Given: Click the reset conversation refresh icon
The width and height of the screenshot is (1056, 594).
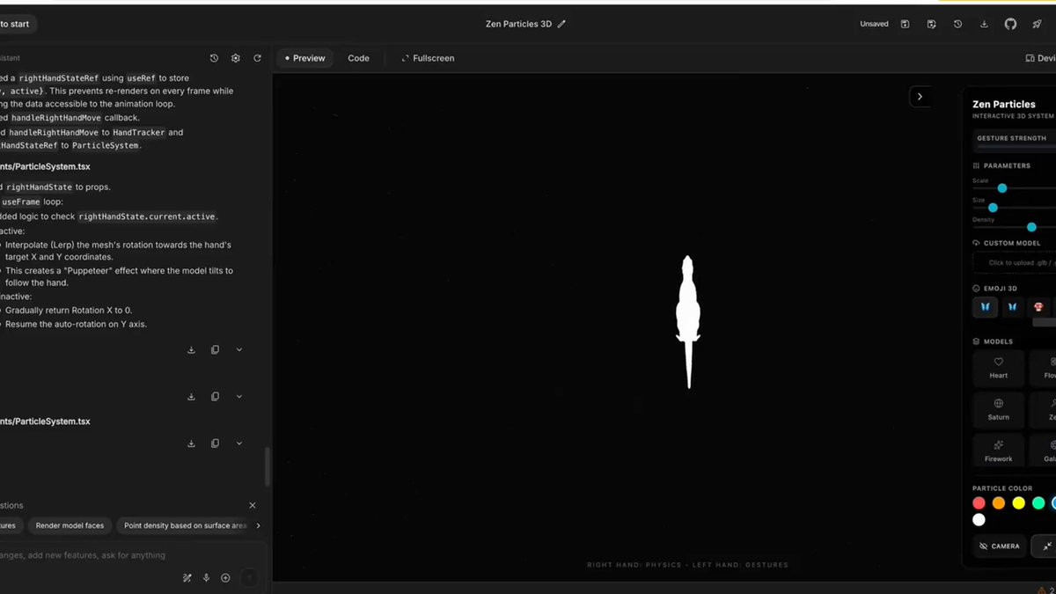Looking at the screenshot, I should tap(258, 58).
